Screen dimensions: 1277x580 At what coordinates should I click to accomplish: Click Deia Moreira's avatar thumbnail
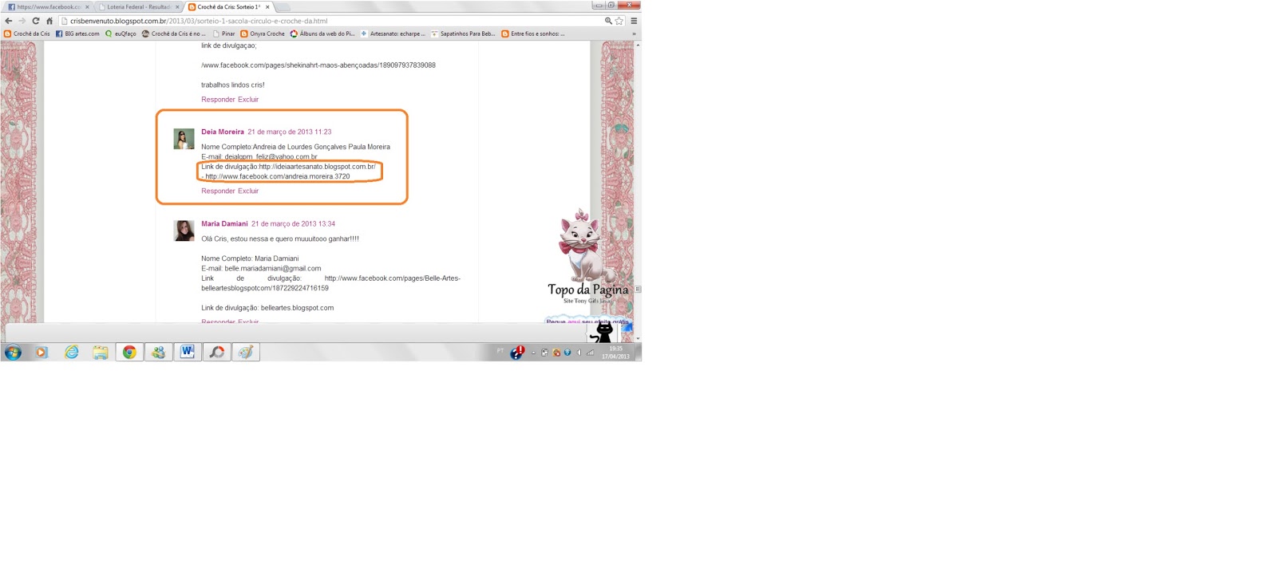pyautogui.click(x=184, y=139)
